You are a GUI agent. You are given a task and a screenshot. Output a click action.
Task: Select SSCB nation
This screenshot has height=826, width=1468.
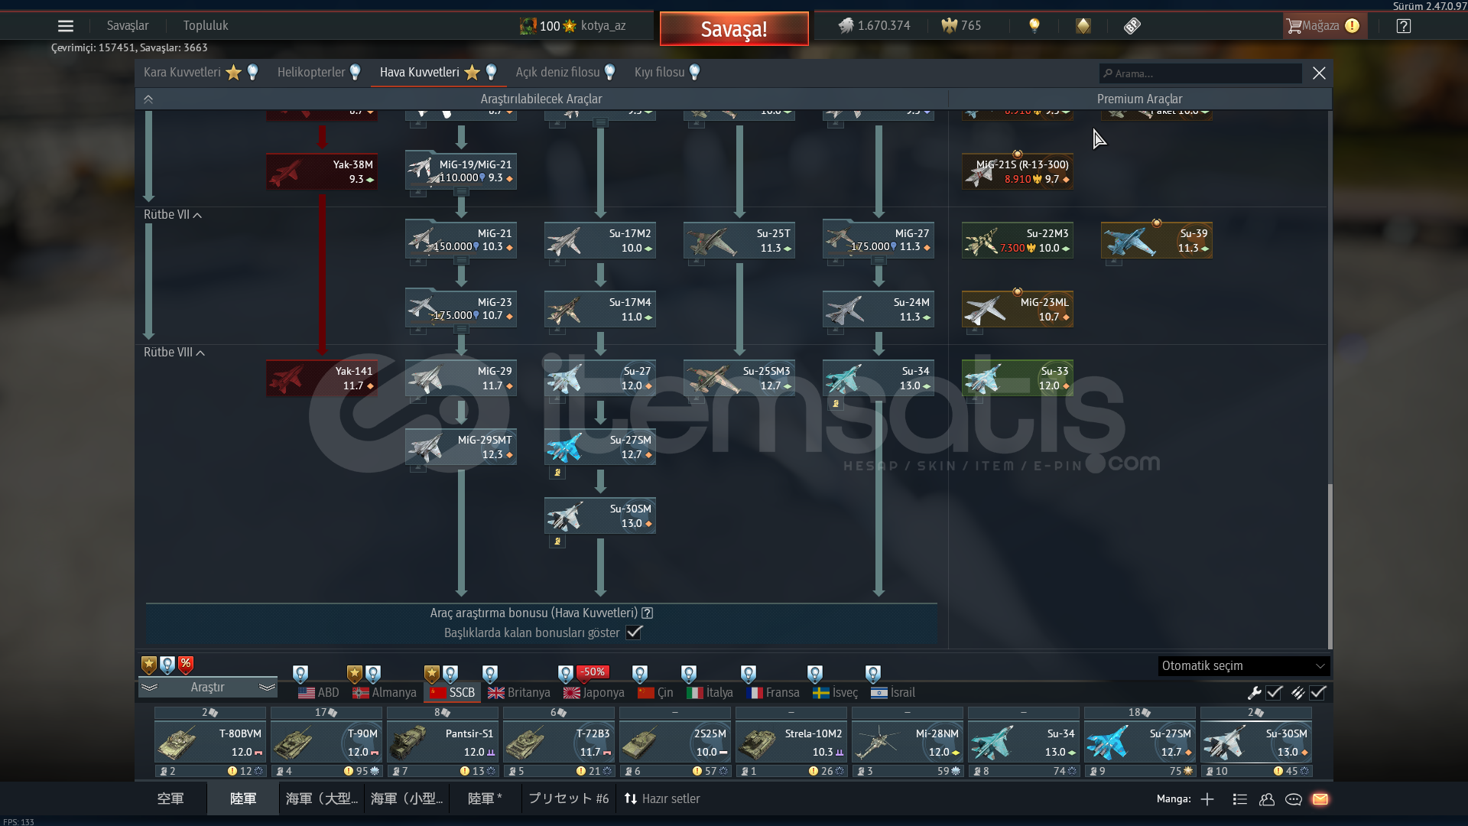click(453, 693)
